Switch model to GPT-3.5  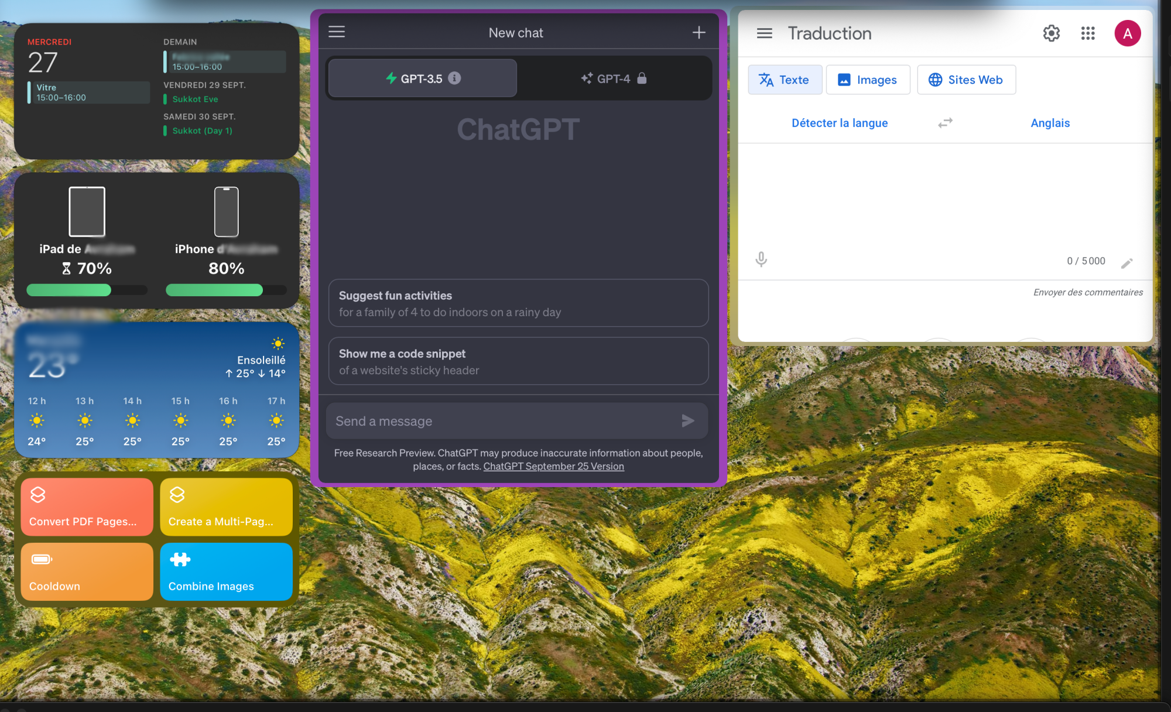pos(422,78)
